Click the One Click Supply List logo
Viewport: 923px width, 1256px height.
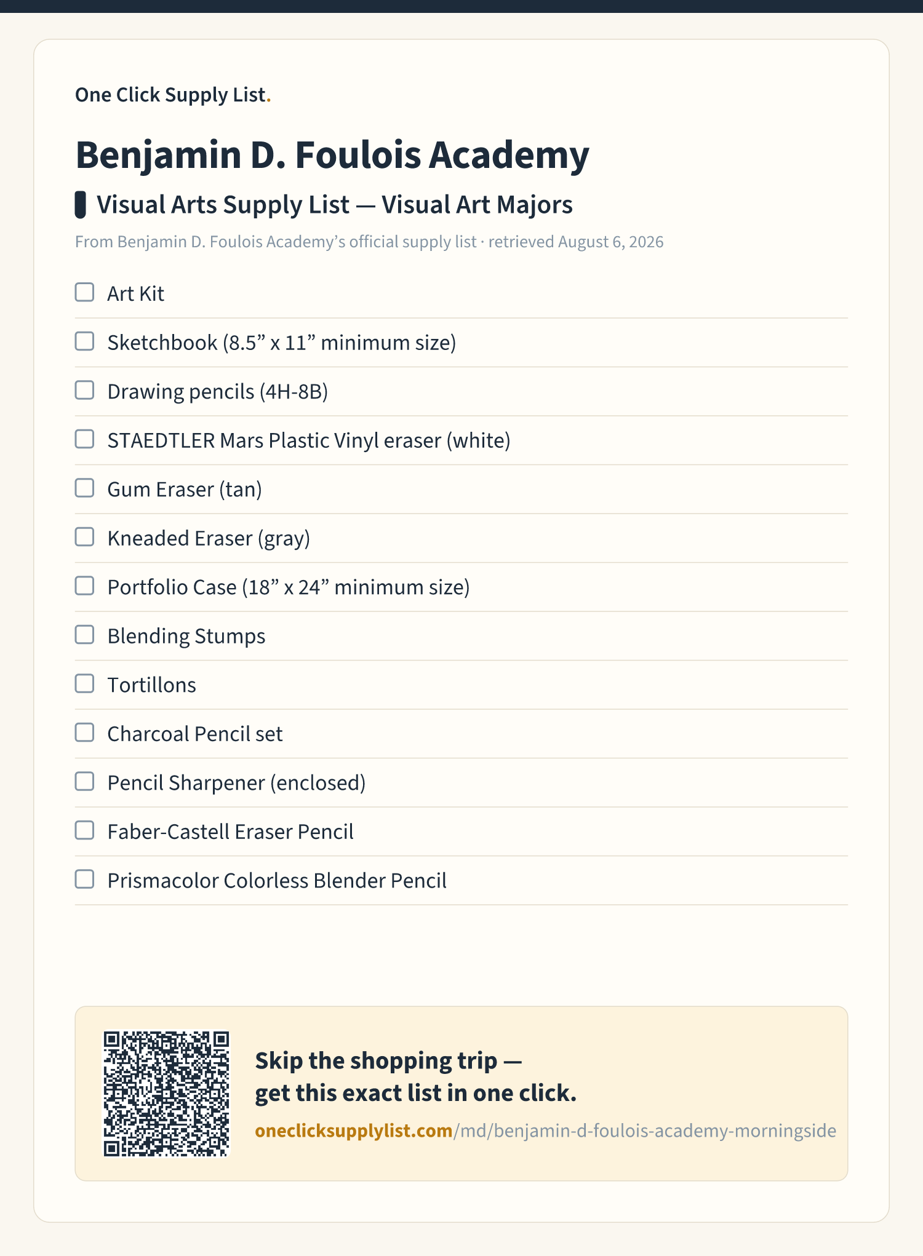pos(173,95)
